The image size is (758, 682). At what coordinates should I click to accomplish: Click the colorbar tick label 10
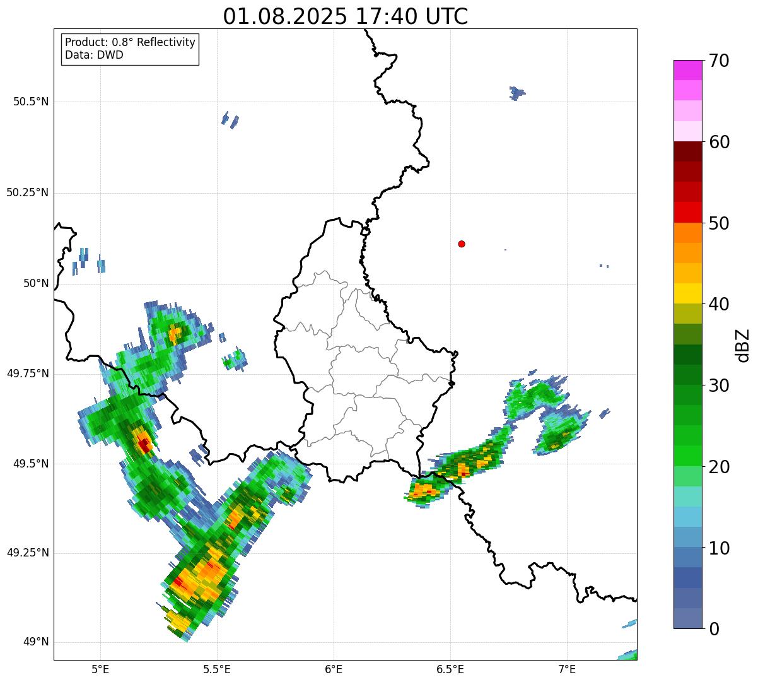point(720,548)
